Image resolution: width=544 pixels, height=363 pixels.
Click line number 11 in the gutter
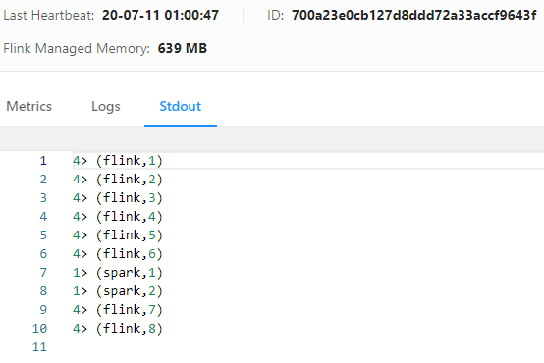(39, 347)
